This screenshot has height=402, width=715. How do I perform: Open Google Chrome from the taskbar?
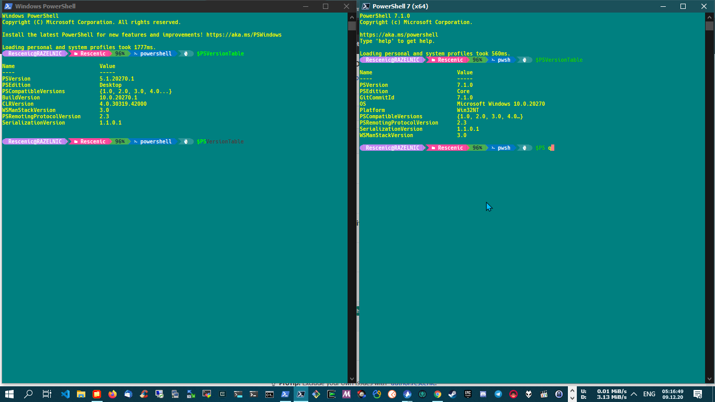coord(437,394)
